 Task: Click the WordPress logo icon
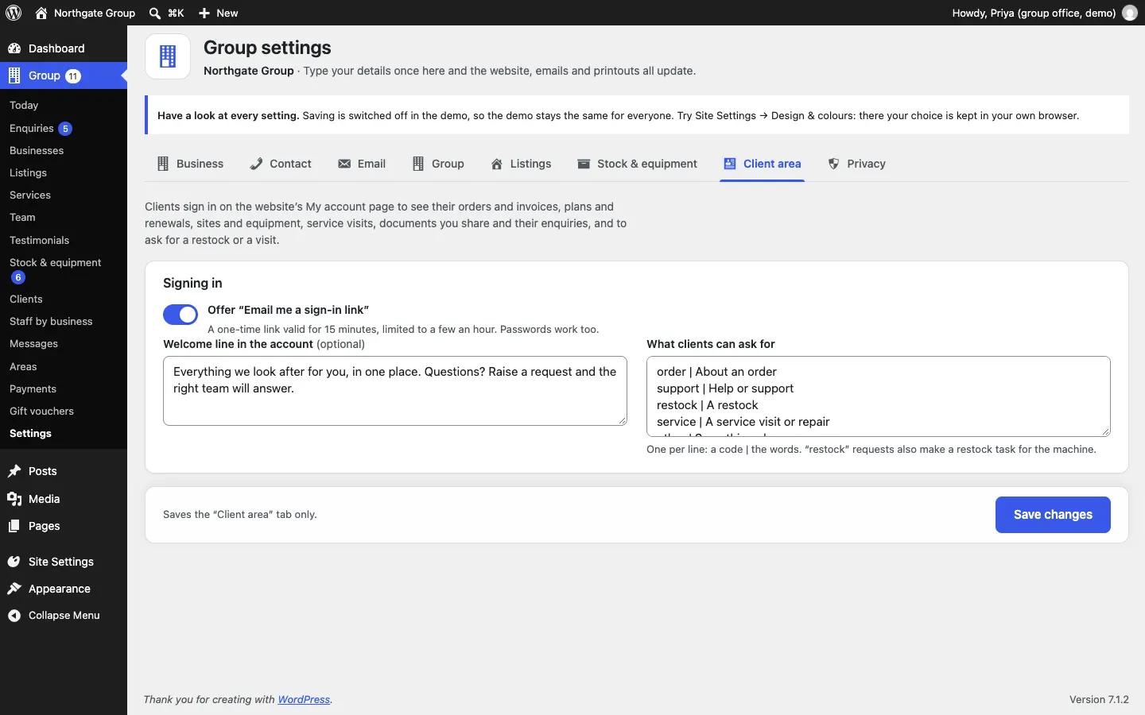tap(14, 13)
